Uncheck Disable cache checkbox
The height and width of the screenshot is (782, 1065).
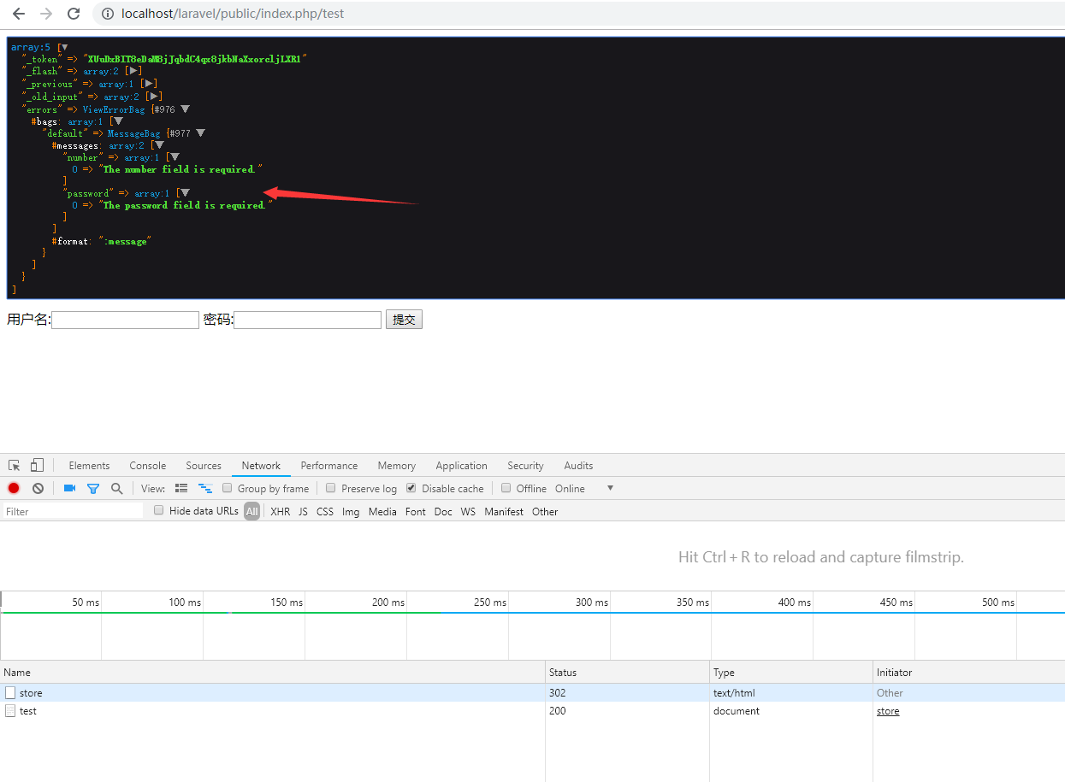point(411,488)
